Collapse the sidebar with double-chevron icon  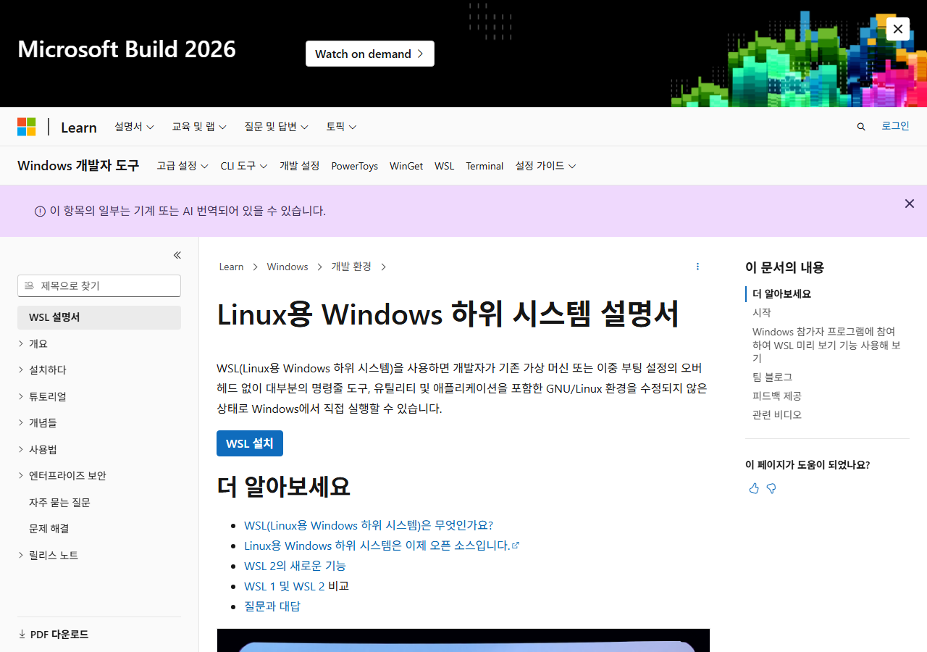177,255
